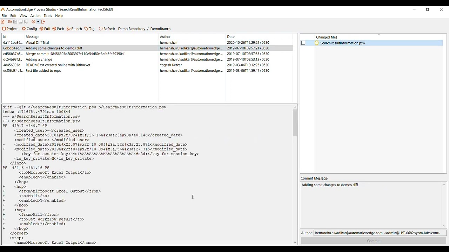The height and width of the screenshot is (252, 449).
Task: Open repository Config
Action: [x=29, y=29]
